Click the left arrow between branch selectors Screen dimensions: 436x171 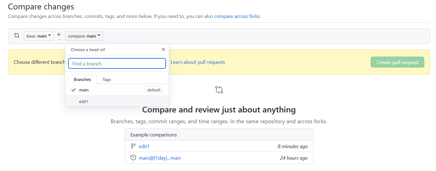pos(59,35)
